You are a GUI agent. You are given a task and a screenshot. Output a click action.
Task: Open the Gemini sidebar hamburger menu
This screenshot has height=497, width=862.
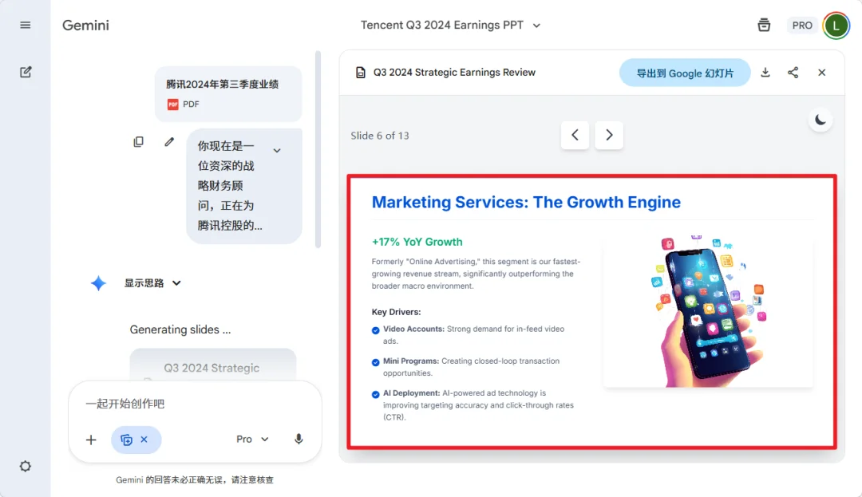click(25, 24)
